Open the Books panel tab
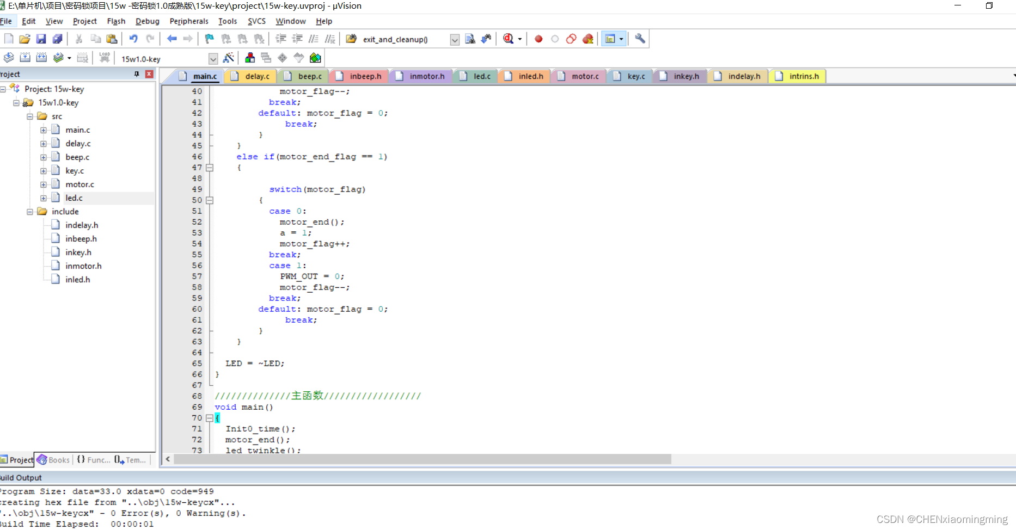Viewport: 1016px width, 530px height. point(53,460)
